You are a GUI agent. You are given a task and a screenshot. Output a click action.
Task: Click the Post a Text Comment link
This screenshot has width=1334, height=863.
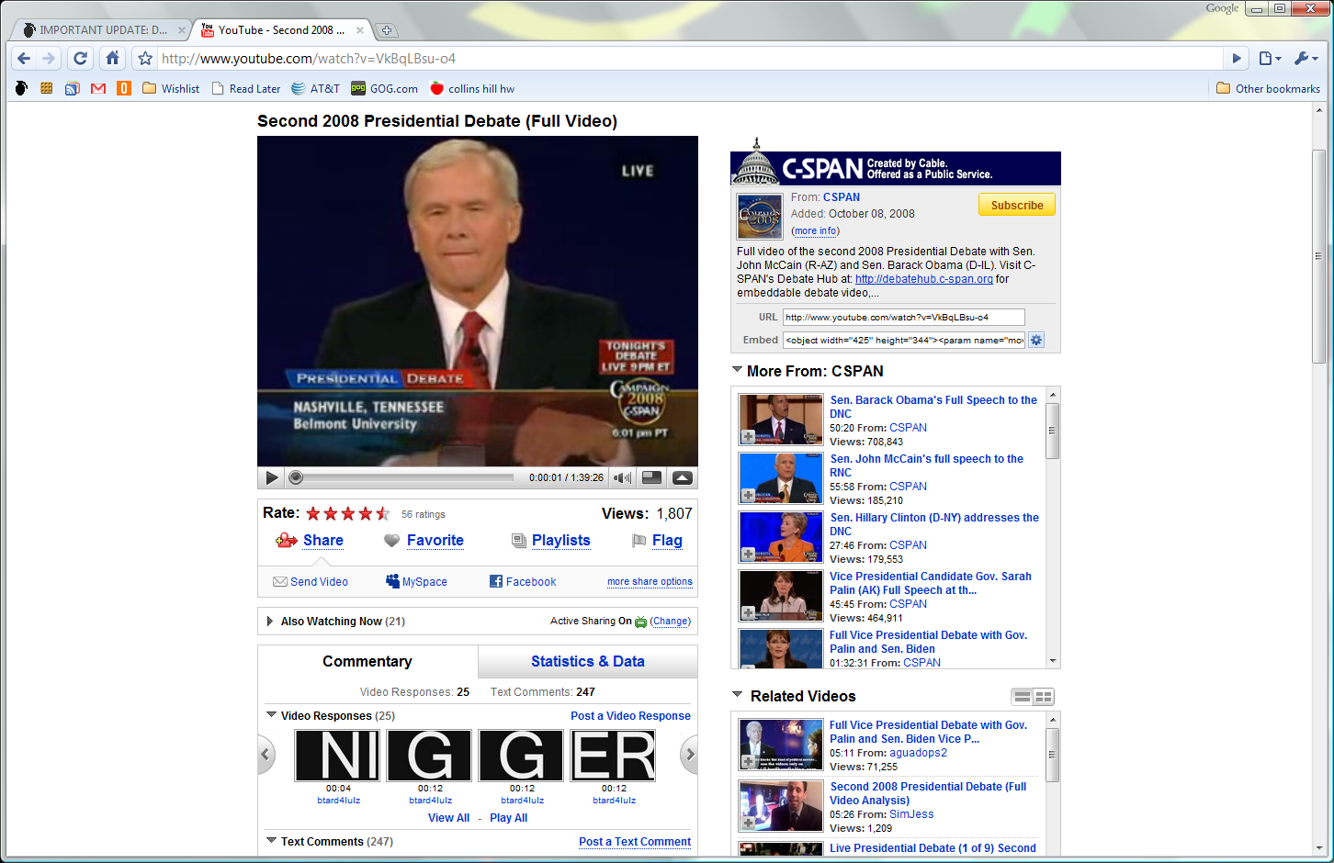click(635, 842)
